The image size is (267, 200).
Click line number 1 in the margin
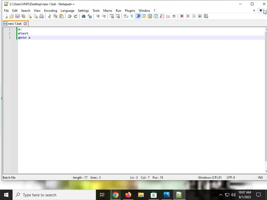pyautogui.click(x=10, y=29)
